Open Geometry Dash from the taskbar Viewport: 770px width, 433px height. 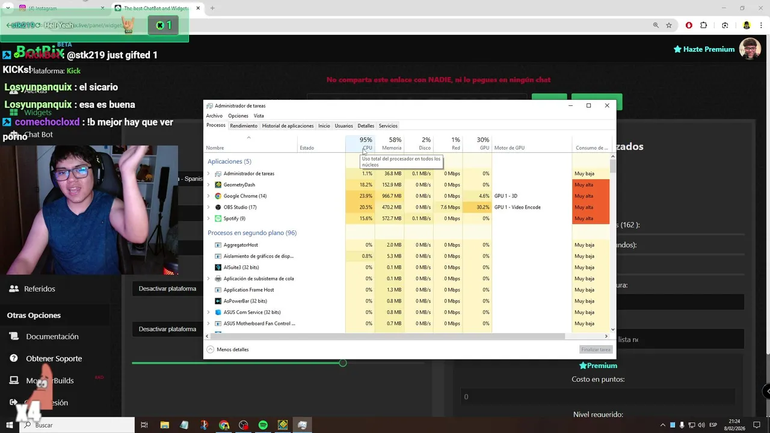coord(283,425)
